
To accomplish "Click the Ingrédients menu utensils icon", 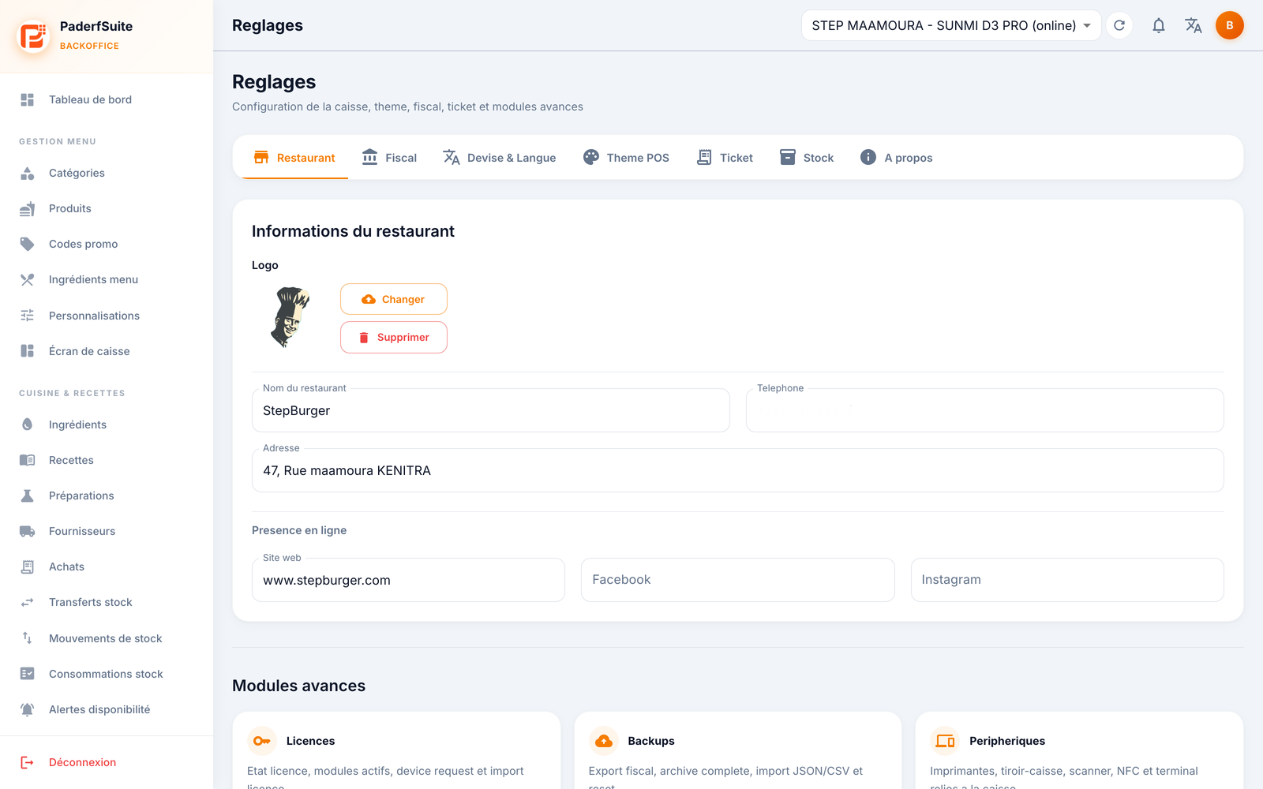I will pyautogui.click(x=27, y=279).
